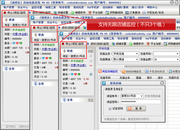
Task: Open 财务管理 menu in the front window
Action: (123, 38)
